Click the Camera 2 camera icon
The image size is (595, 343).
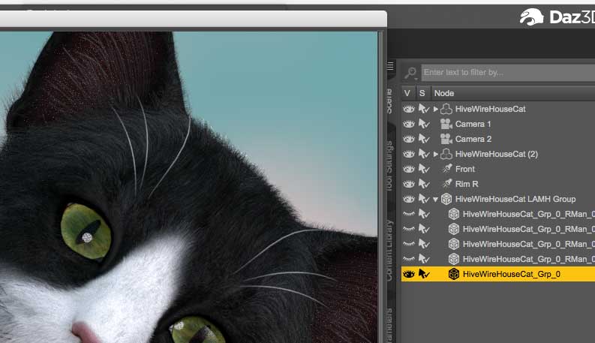(446, 139)
